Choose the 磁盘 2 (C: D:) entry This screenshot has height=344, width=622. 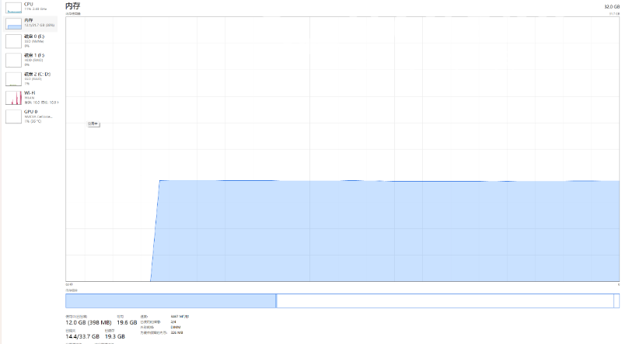click(14, 78)
